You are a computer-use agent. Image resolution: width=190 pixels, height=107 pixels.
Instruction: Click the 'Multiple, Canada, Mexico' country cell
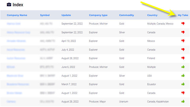point(160,24)
